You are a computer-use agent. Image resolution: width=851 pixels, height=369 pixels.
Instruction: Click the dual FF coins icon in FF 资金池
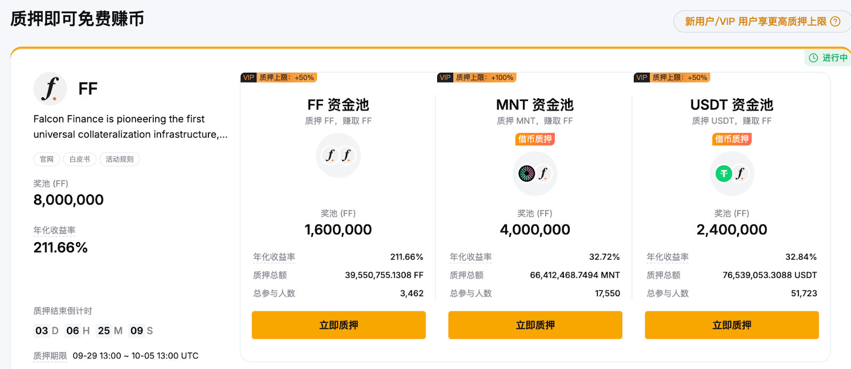338,155
